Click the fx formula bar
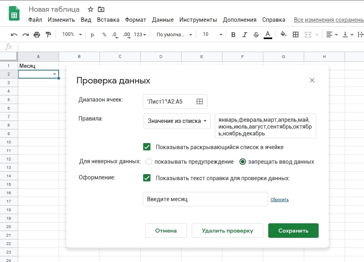The image size is (364, 262). point(190,47)
